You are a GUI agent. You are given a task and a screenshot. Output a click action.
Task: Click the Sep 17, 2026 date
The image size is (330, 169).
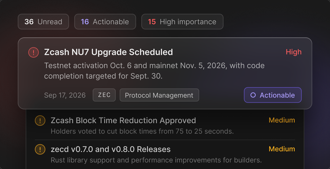65,95
